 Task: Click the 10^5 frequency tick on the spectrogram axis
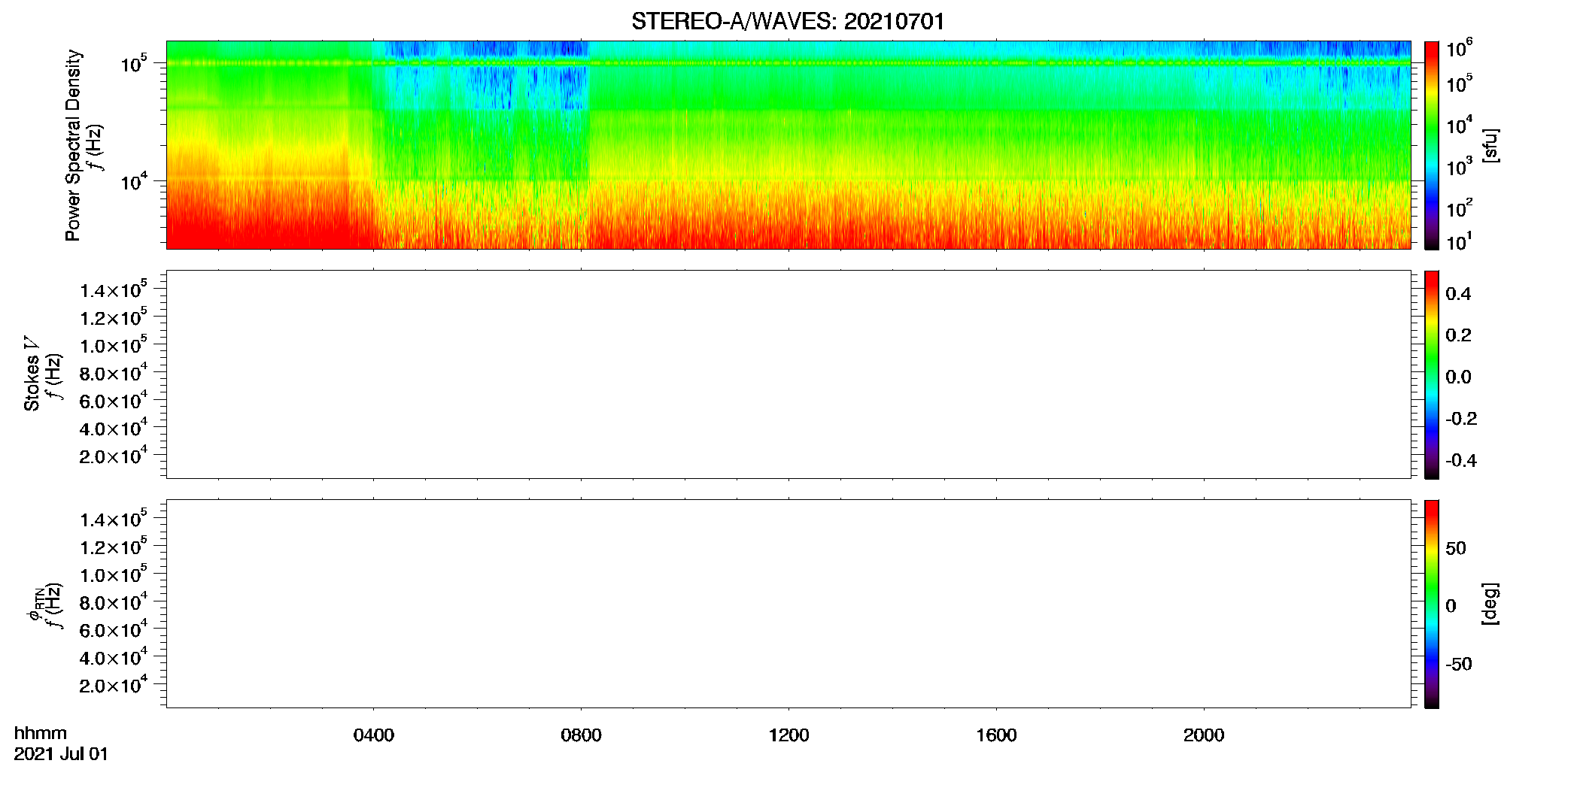pos(134,65)
